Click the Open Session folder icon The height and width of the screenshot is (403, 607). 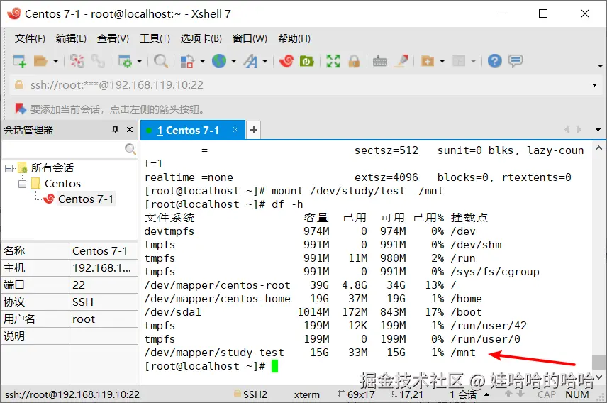[x=40, y=61]
